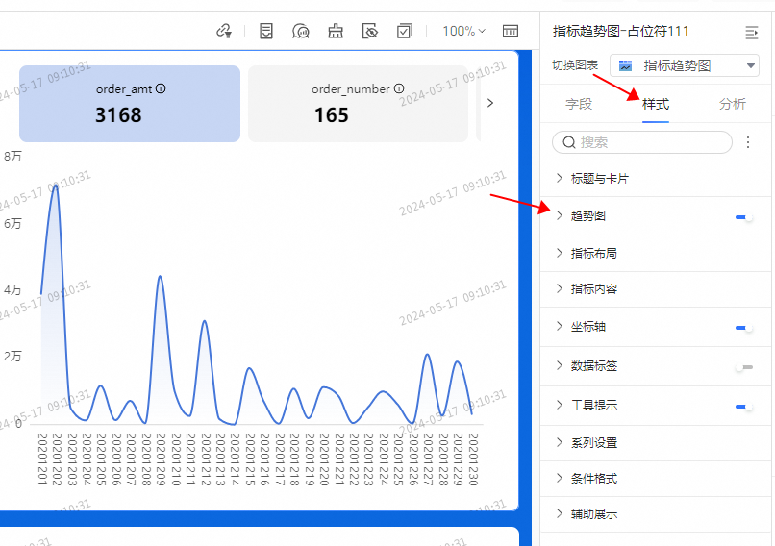Expand the 标题与卡片 section

click(599, 179)
